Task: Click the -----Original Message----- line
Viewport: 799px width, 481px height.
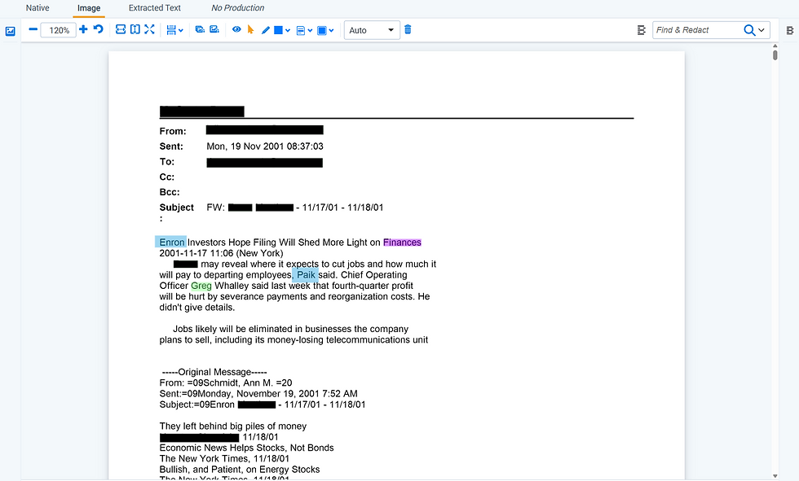Action: click(x=214, y=372)
